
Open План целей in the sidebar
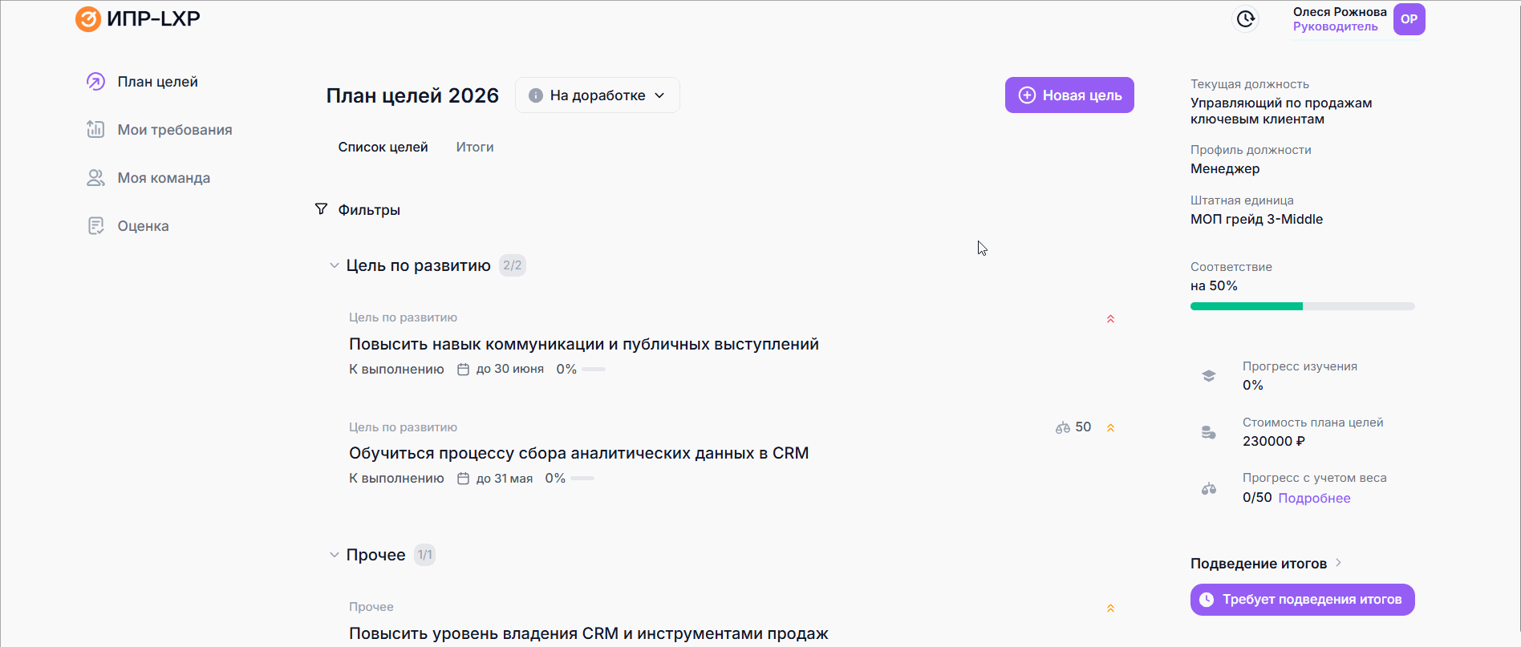coord(157,82)
